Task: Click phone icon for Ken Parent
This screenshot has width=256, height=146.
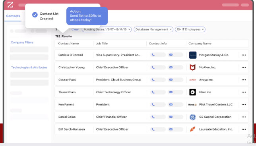Action: [153, 104]
